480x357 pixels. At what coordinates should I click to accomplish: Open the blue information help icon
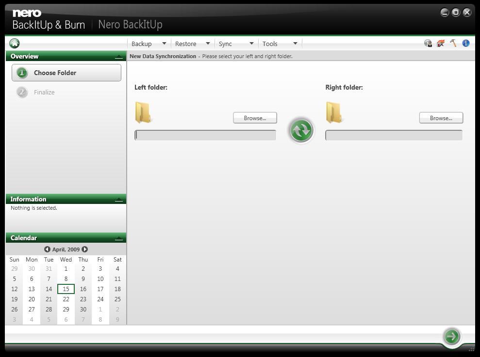click(465, 43)
